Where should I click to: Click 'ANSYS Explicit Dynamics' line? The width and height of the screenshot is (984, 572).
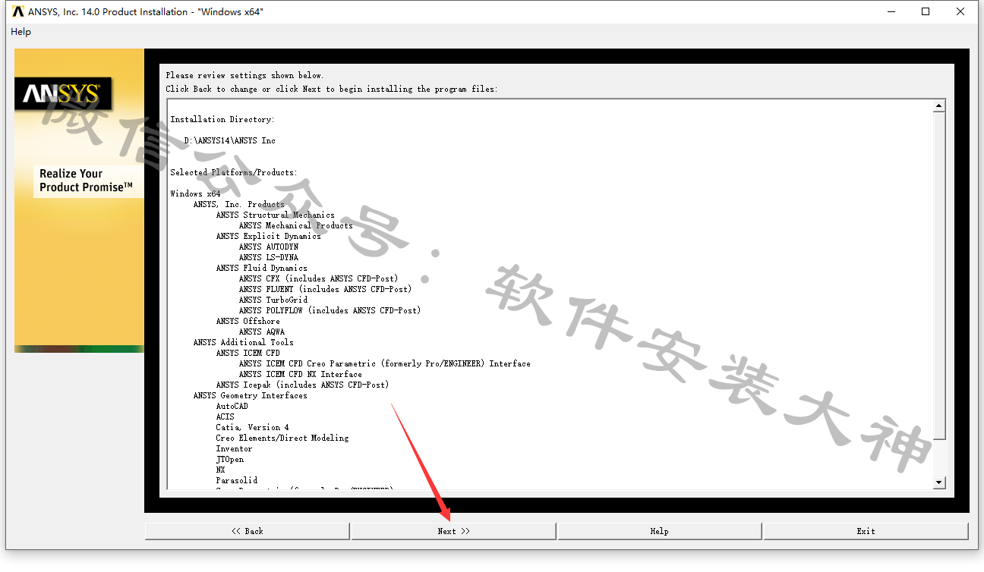[x=268, y=236]
